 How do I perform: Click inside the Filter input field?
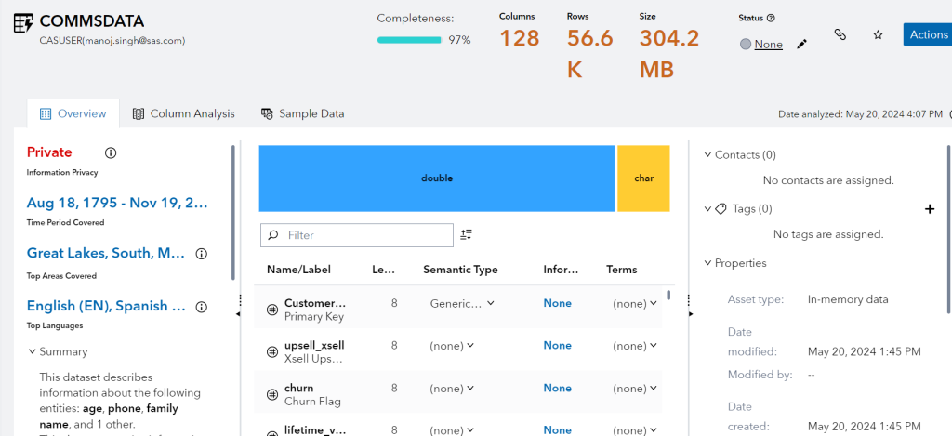click(357, 235)
